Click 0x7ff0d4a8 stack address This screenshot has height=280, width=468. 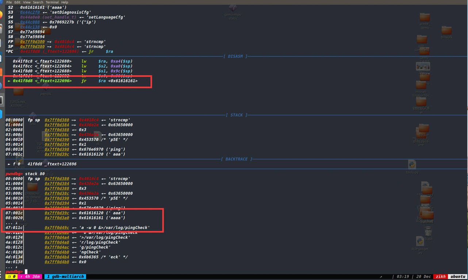coord(57,242)
